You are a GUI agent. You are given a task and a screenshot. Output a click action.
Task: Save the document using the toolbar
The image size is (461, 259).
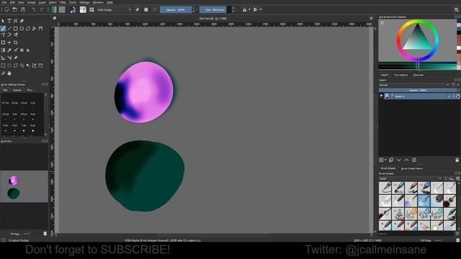(23, 9)
